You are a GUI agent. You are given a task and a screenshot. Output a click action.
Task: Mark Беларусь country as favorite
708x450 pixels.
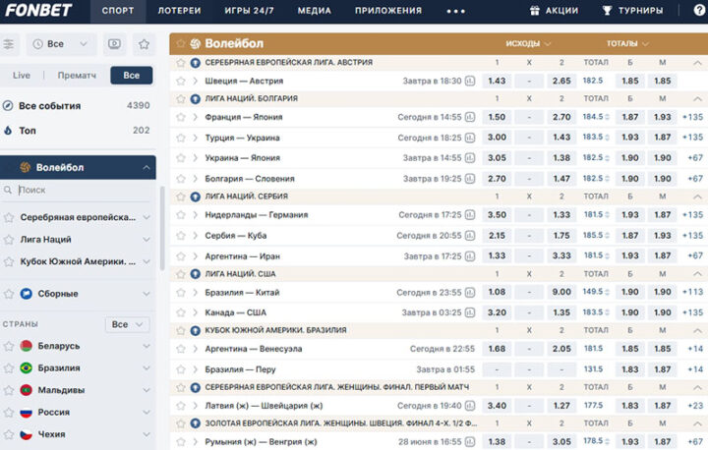[9, 346]
